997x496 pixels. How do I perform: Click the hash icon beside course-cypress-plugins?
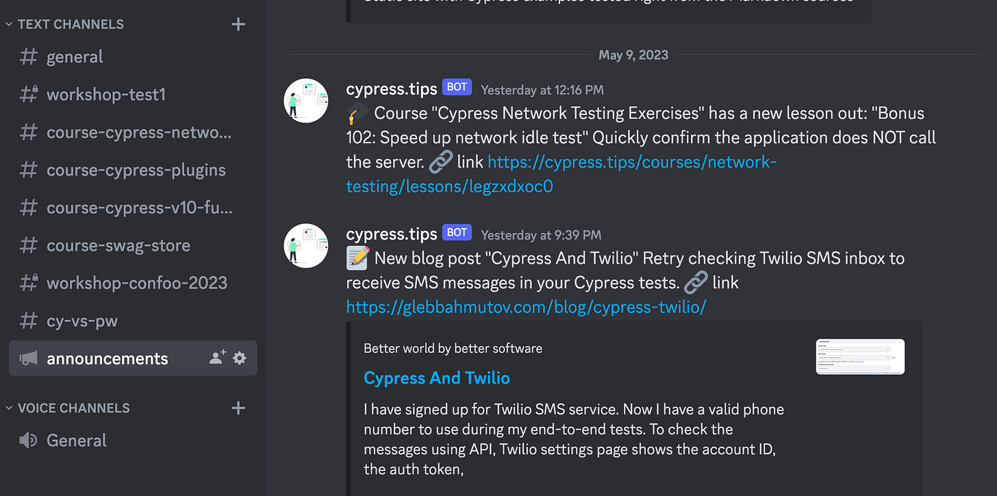[x=28, y=170]
